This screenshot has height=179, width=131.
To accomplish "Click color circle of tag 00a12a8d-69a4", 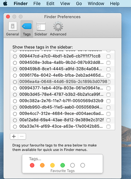I will click(x=15, y=120).
